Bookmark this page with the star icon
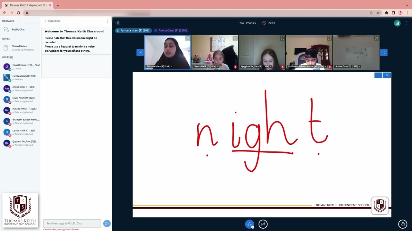 [x=378, y=13]
